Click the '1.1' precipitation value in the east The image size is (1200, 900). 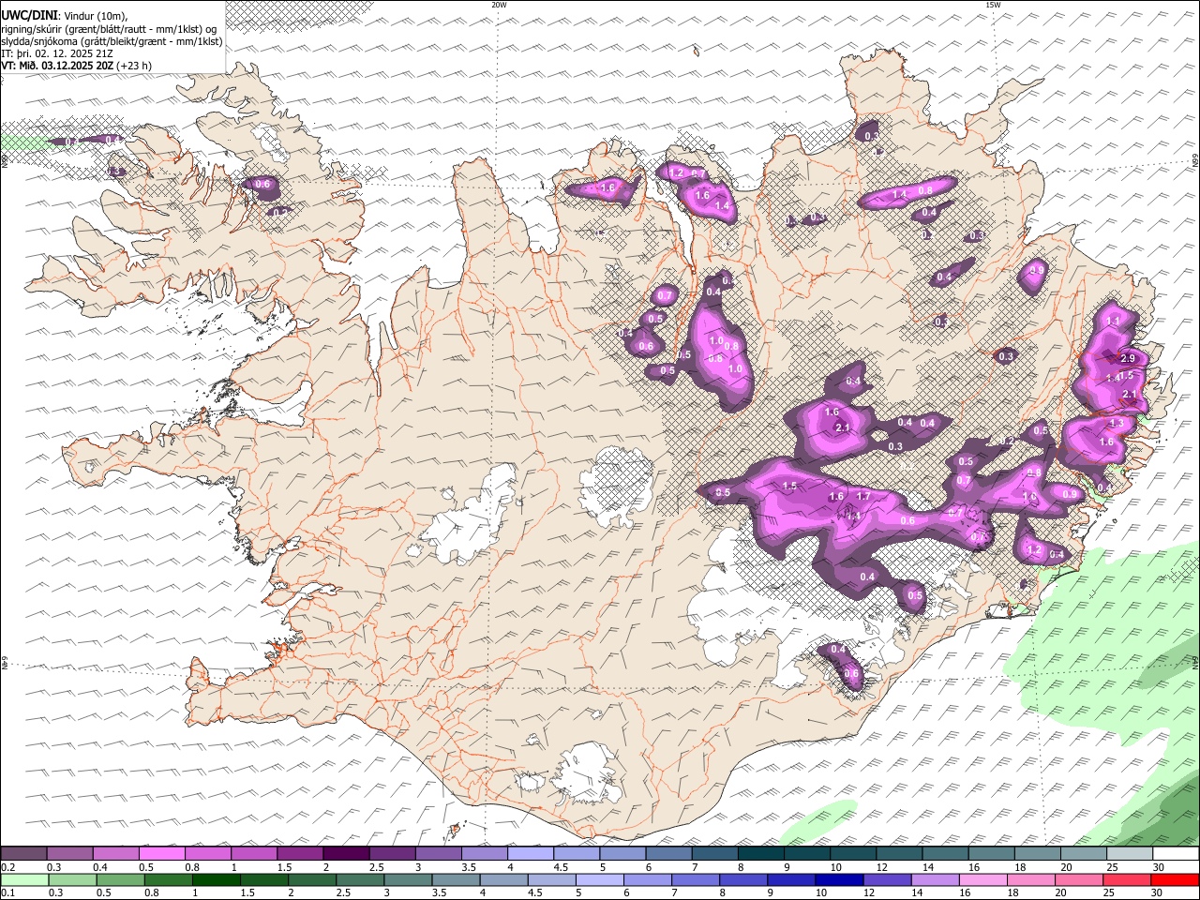[1114, 321]
